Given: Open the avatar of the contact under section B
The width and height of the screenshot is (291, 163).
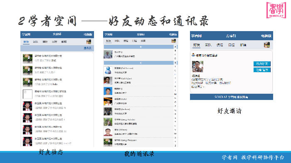Looking at the screenshot, I should (108, 54).
